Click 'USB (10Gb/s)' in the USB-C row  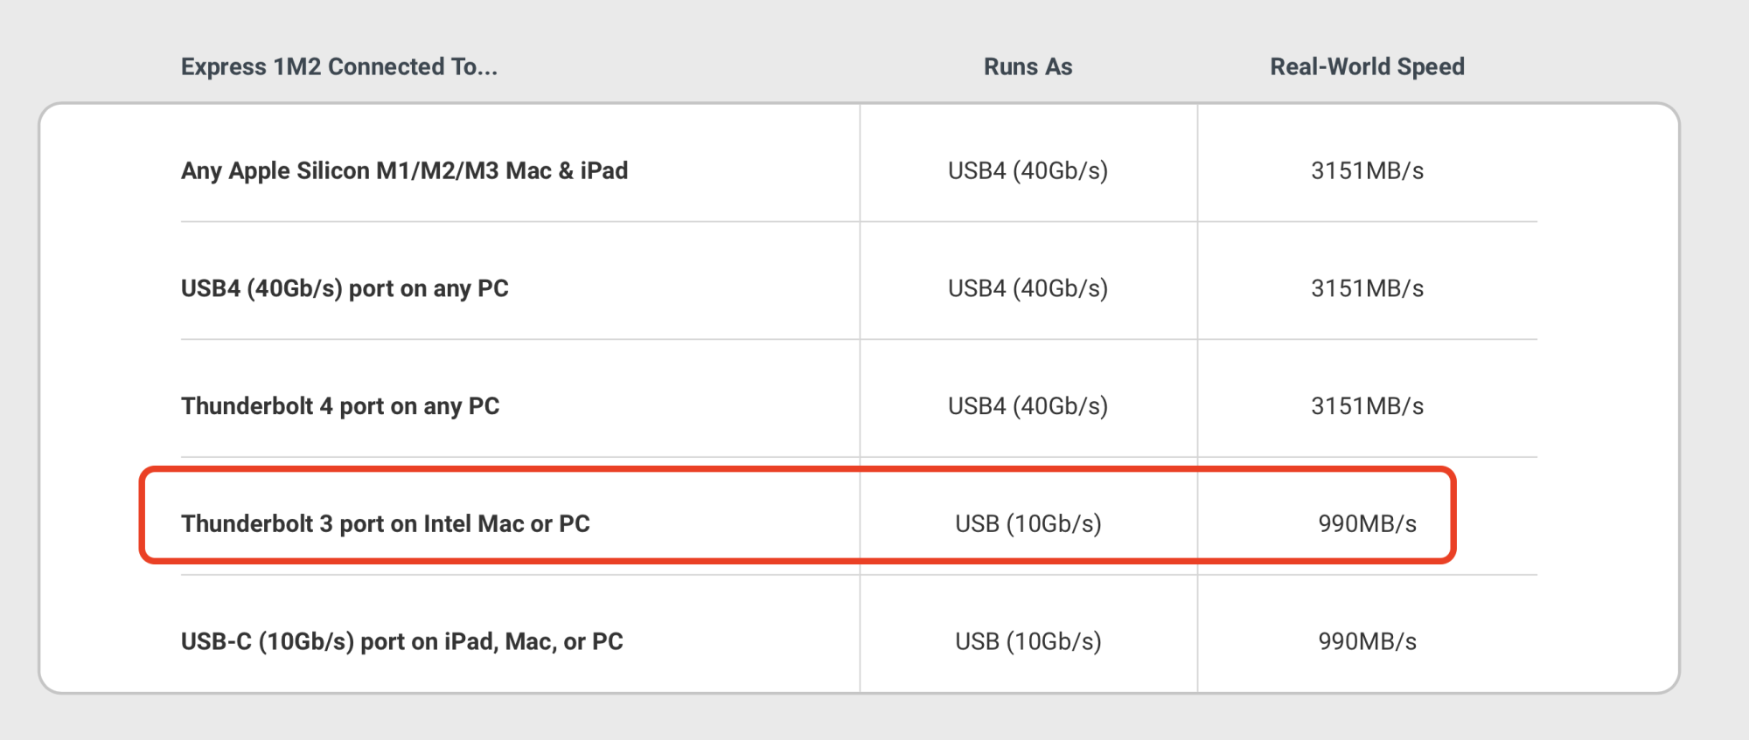coord(1028,641)
